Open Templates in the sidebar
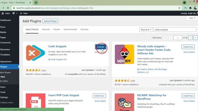The height and width of the screenshot is (111, 198). click(x=5, y=55)
